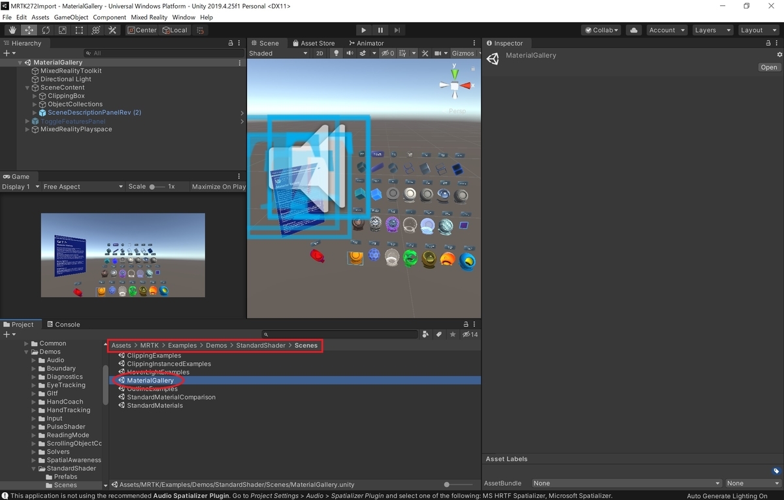
Task: Click Maximize On Play button
Action: pos(218,187)
